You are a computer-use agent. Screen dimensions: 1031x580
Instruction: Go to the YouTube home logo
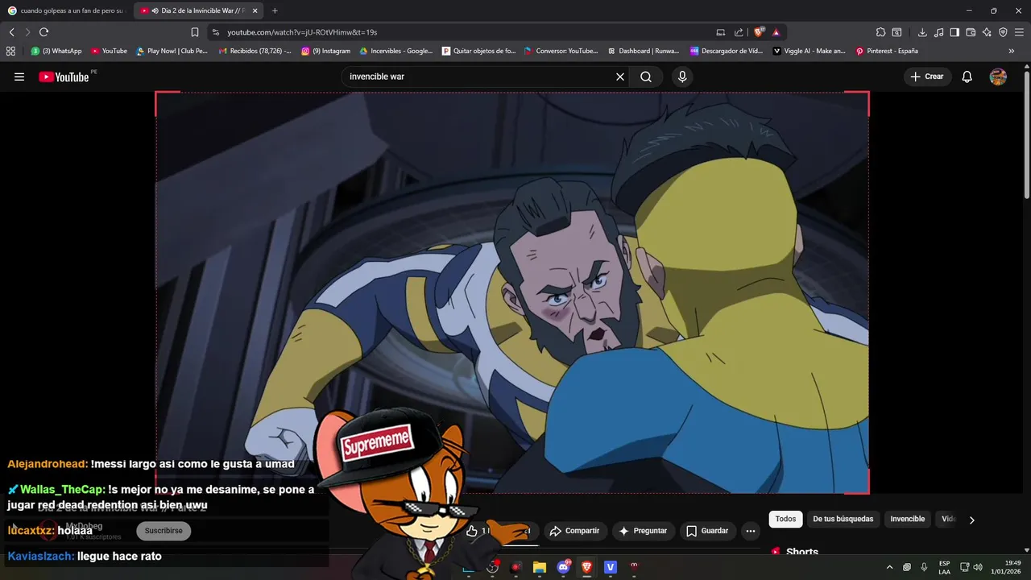(64, 77)
